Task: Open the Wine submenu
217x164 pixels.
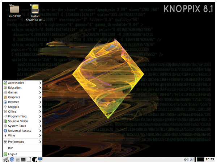Action: click(x=22, y=135)
